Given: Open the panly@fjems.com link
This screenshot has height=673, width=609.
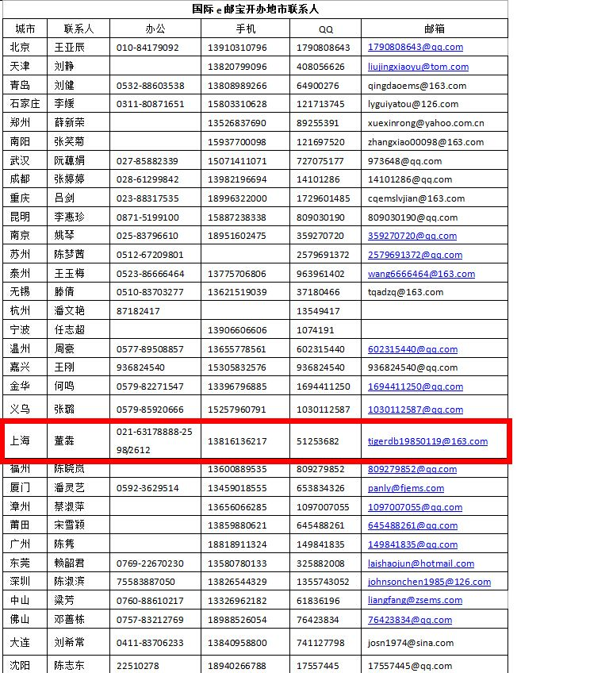Looking at the screenshot, I should [x=406, y=488].
